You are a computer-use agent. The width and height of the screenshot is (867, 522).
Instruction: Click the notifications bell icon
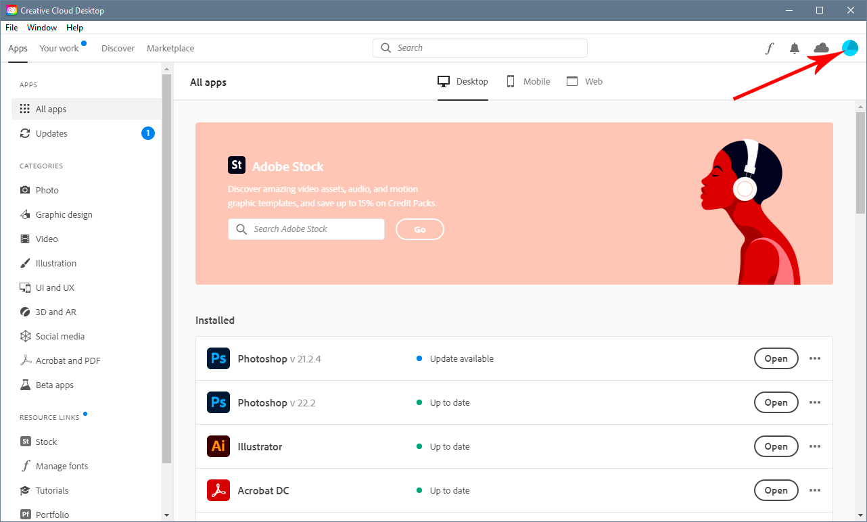click(795, 48)
